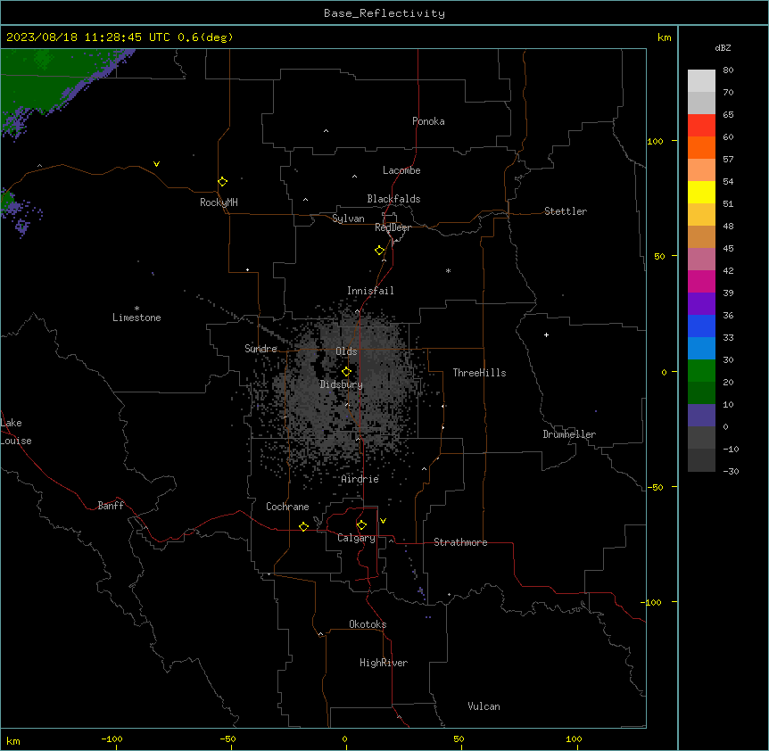Click the Olds town label
Screen dimensions: 769x751
[346, 351]
